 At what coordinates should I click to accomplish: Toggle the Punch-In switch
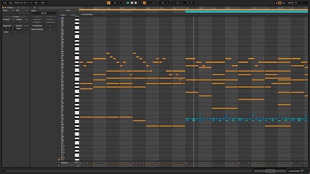click(174, 3)
